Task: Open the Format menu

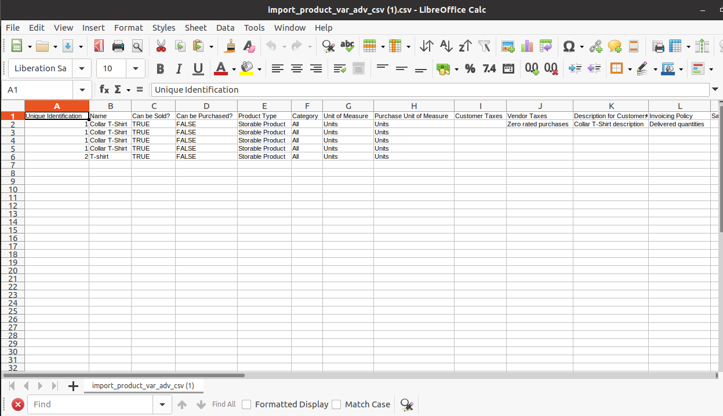Action: pos(129,27)
